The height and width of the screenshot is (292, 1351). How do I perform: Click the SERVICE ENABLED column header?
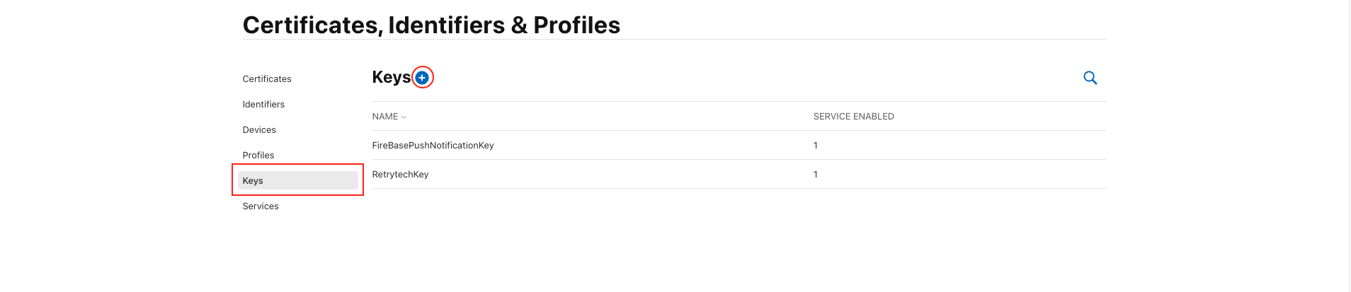[x=853, y=117]
